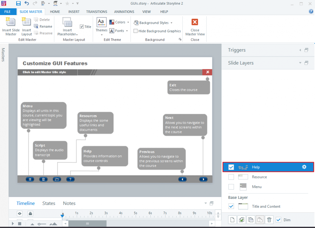Open the Insert Placeholder tool
This screenshot has height=228, width=315.
[x=67, y=26]
